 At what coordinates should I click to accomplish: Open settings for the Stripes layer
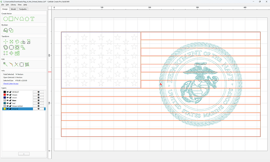(38, 95)
